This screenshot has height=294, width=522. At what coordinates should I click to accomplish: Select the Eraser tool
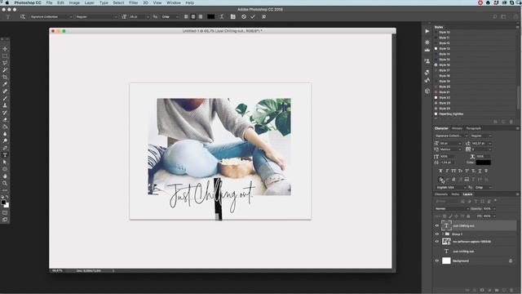pyautogui.click(x=5, y=120)
